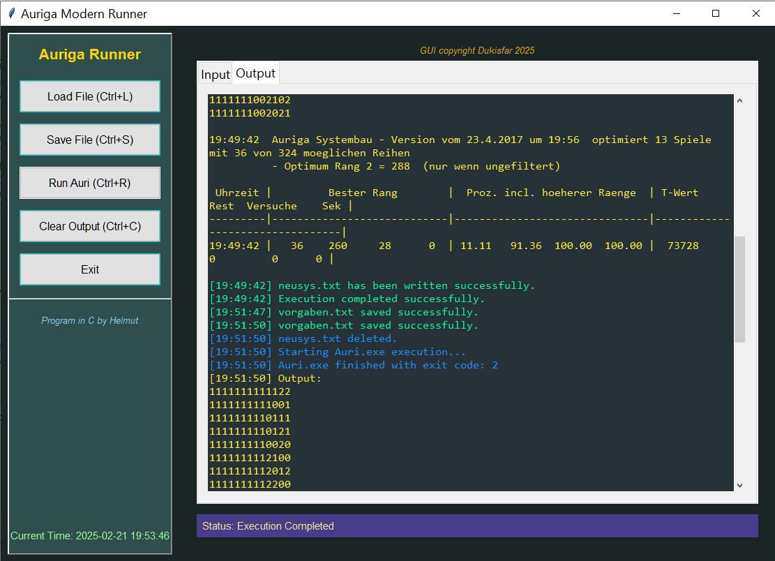Screen dimensions: 775x561
Task: Click the Load File (Ctrl+L) button
Action: click(x=90, y=96)
